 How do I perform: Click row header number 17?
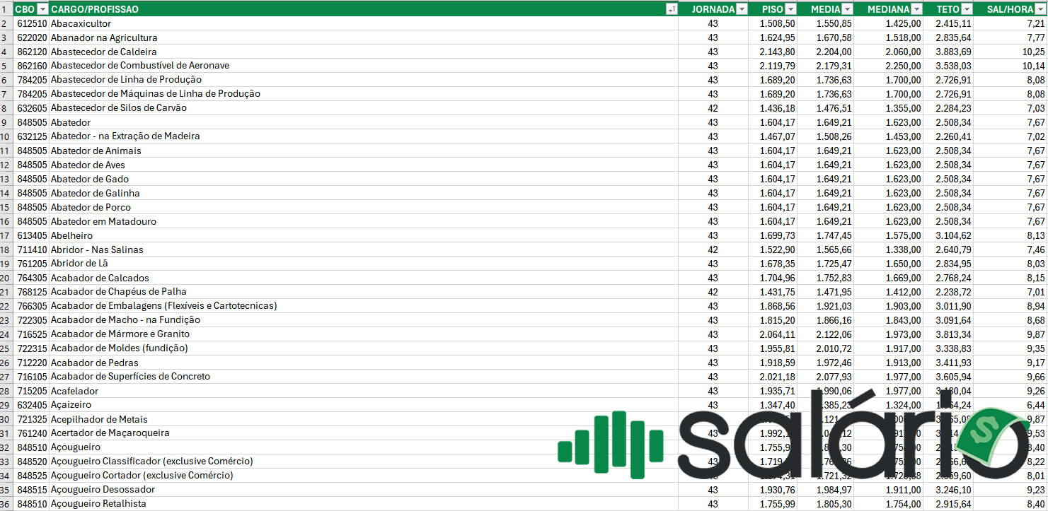6,235
